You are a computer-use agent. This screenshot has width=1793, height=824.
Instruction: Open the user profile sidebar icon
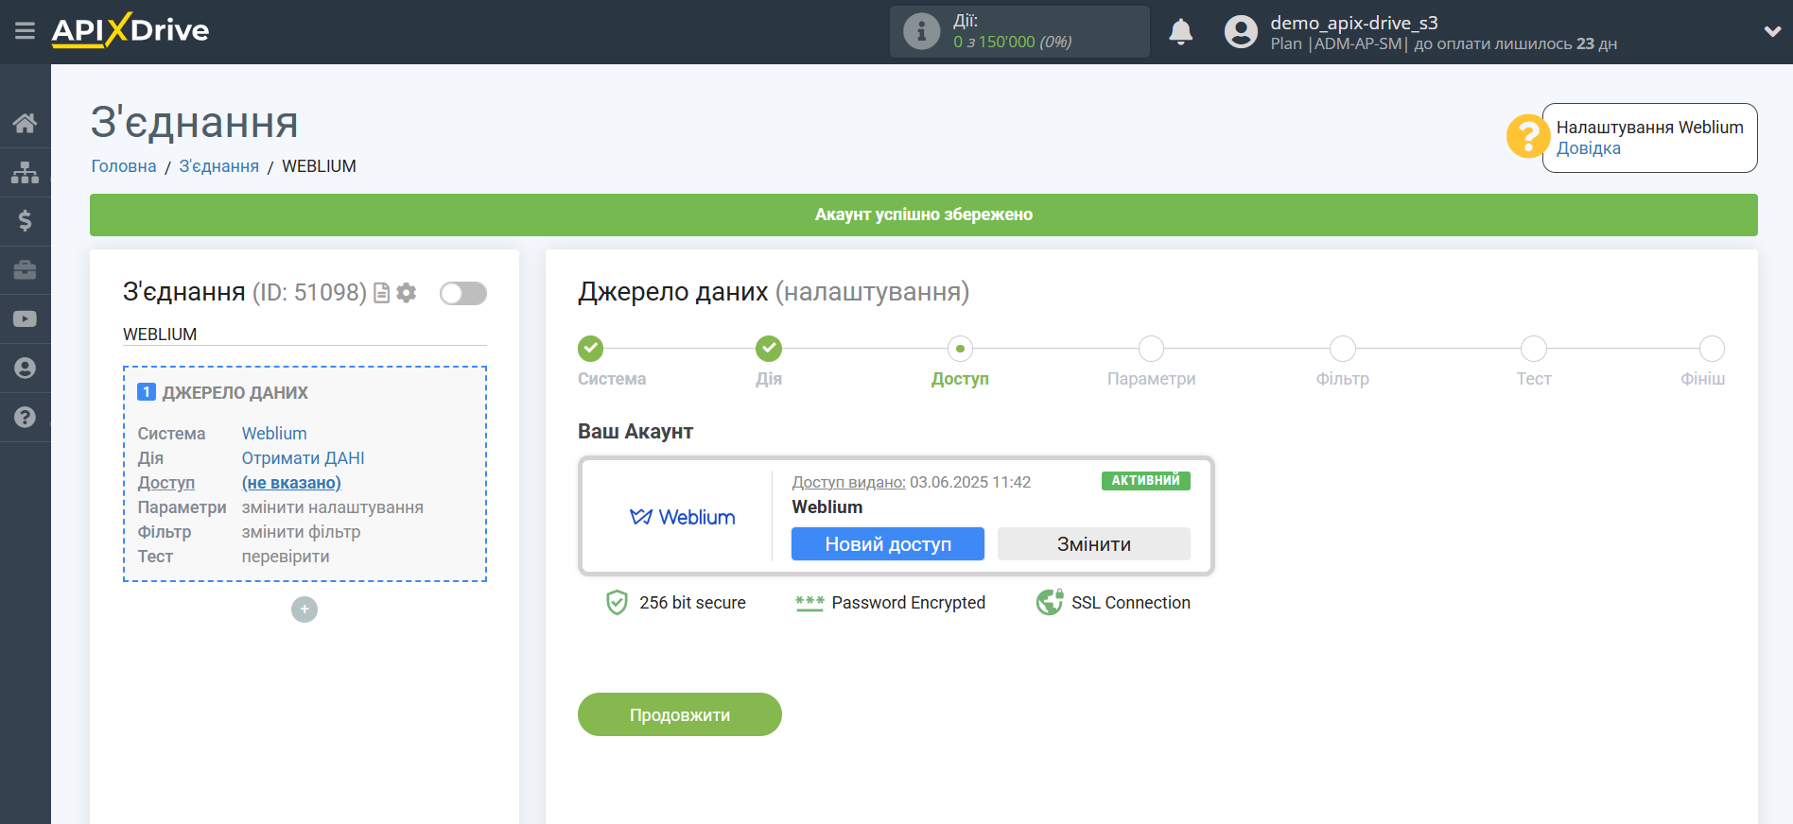(x=26, y=369)
